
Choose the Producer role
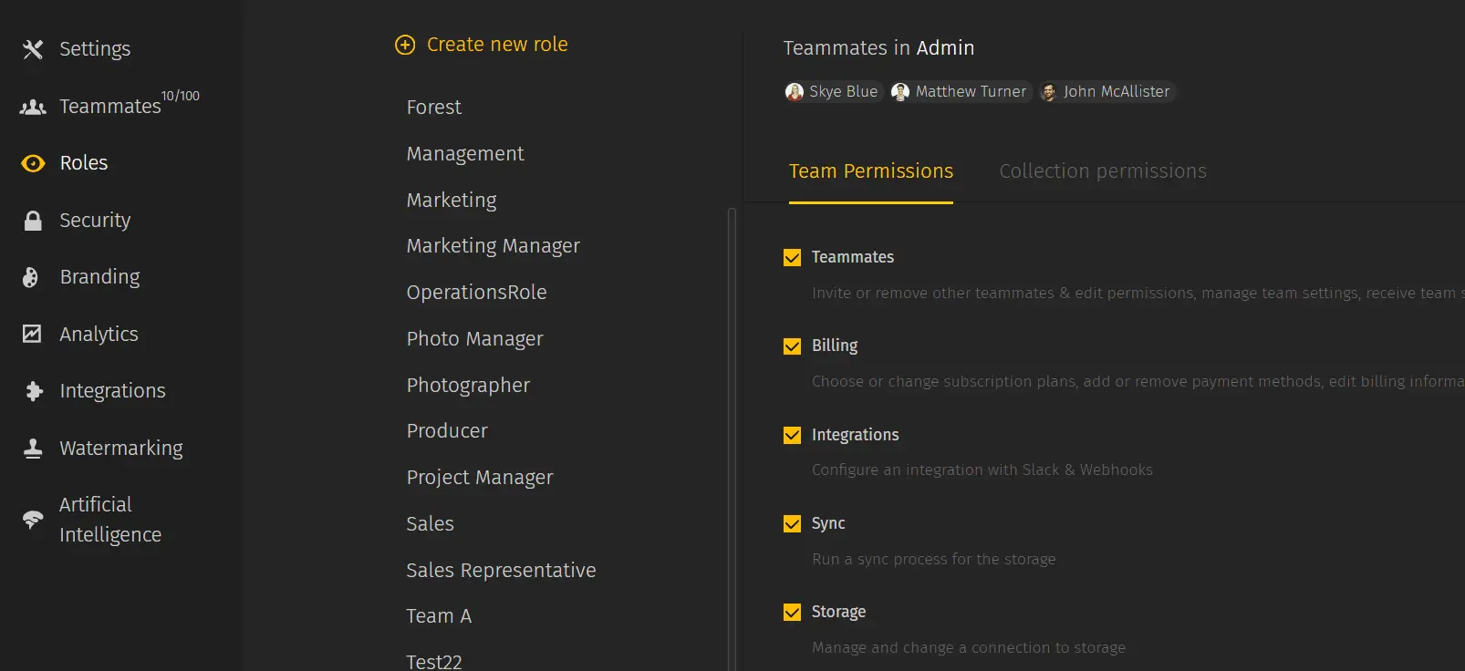447,431
